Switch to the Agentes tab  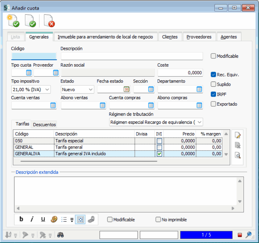tap(229, 37)
